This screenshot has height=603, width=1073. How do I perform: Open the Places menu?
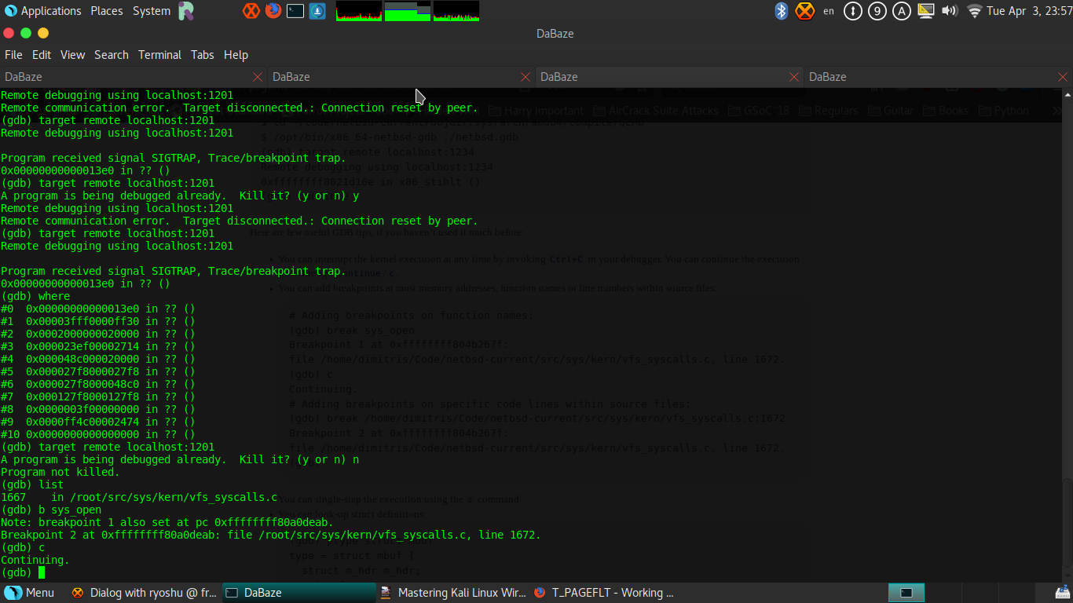[x=106, y=11]
